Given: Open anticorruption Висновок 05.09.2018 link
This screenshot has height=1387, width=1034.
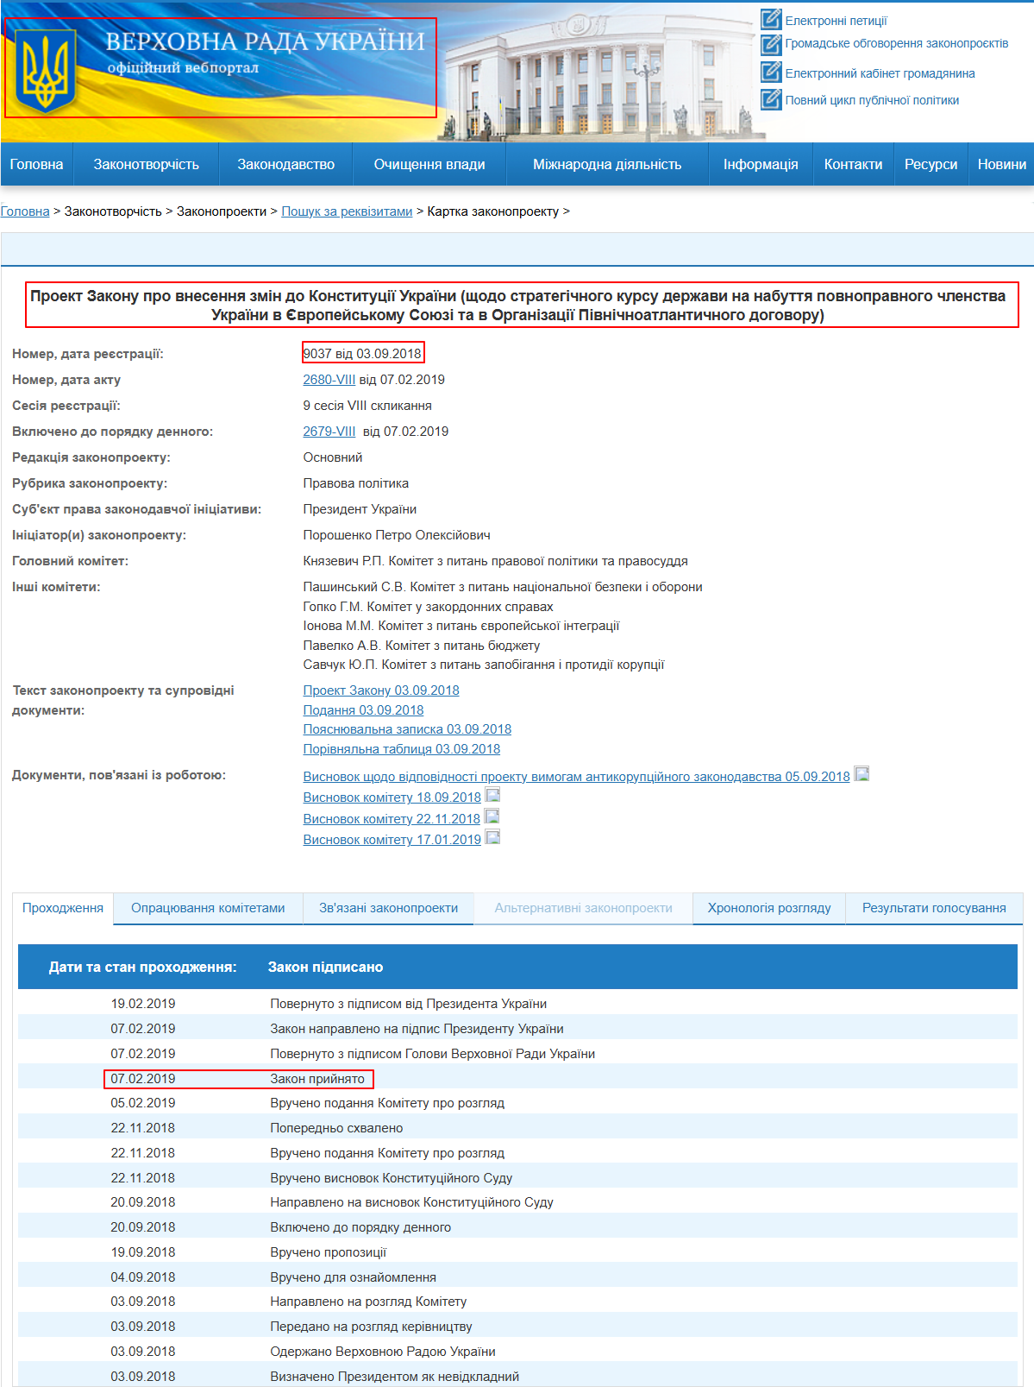Looking at the screenshot, I should click(x=577, y=777).
